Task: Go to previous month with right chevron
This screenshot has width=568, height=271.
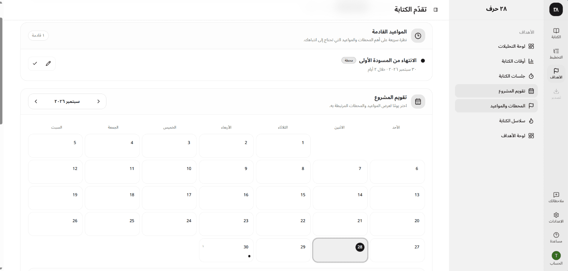Action: coord(99,101)
